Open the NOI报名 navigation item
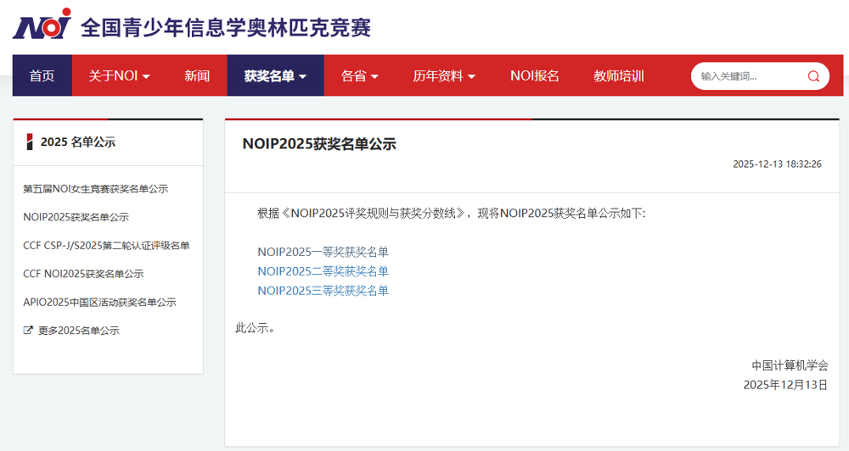The width and height of the screenshot is (849, 451). 534,76
